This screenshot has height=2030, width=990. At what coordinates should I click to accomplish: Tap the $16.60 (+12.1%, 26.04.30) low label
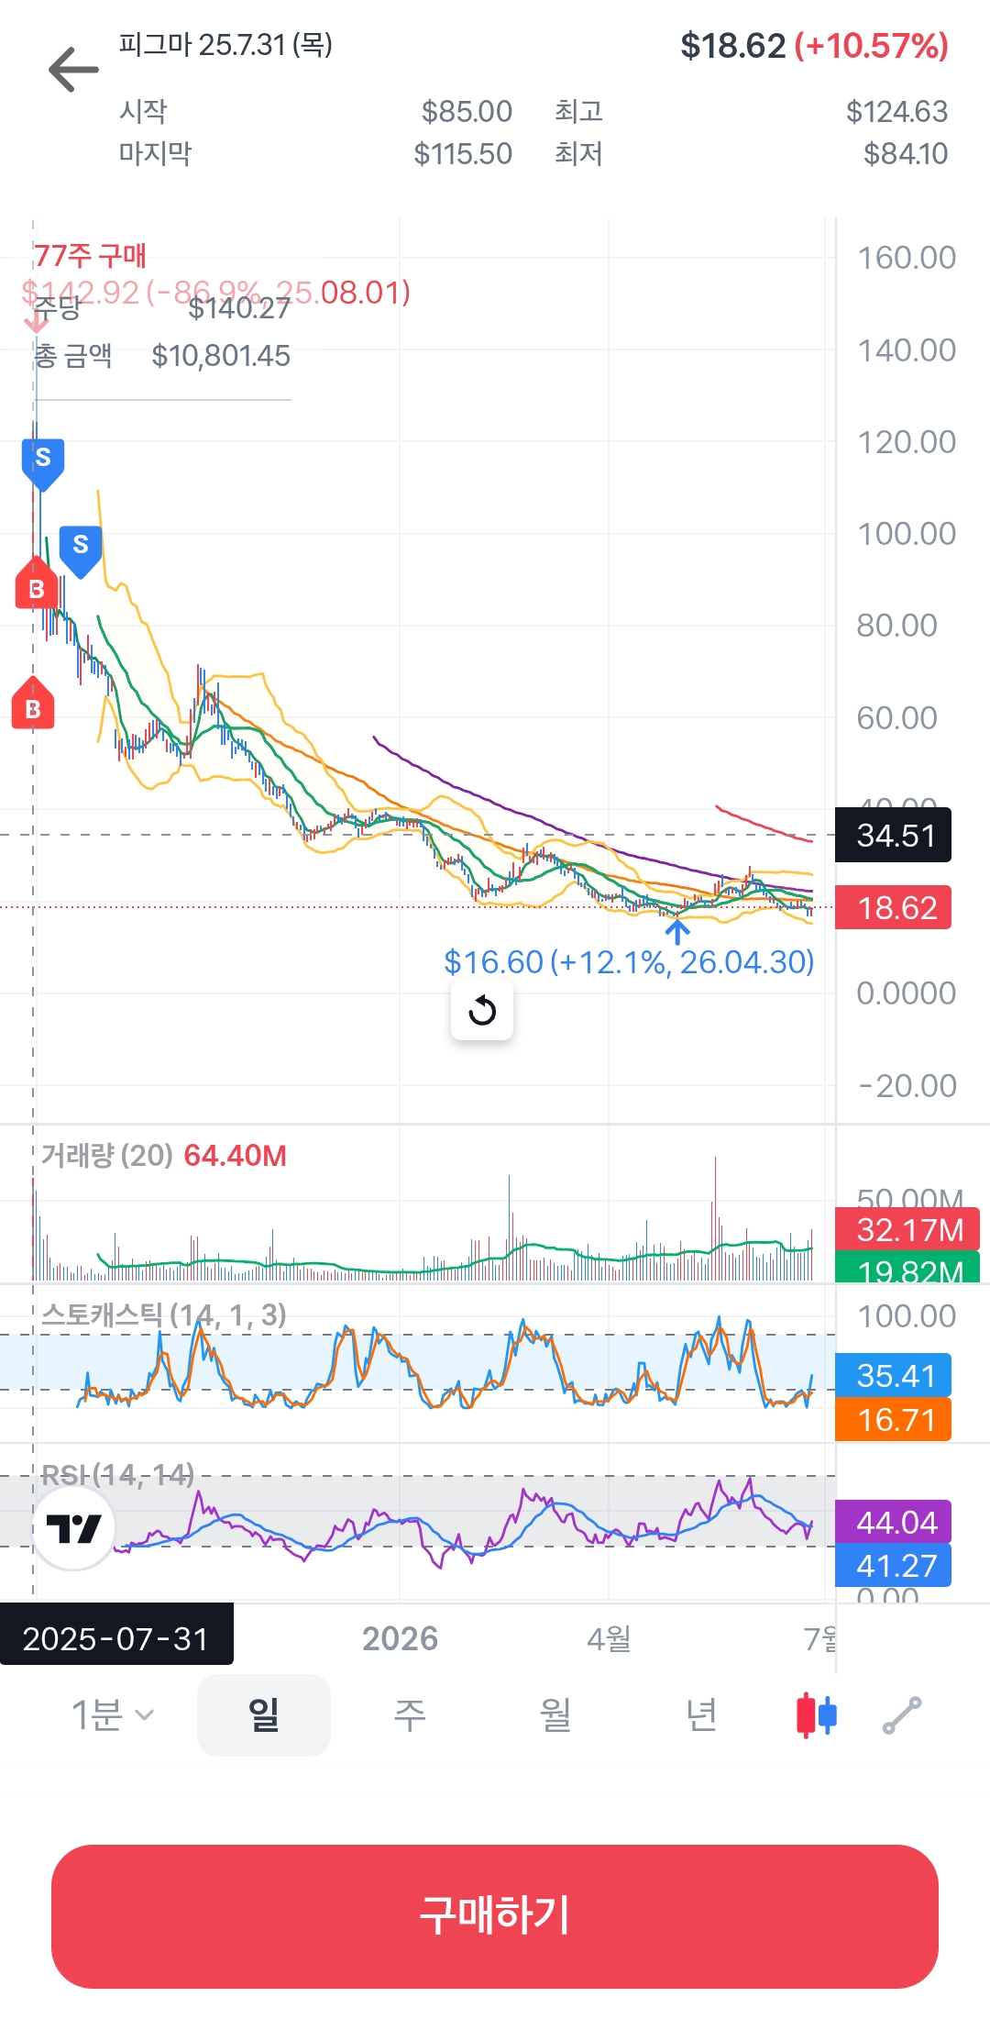[x=629, y=961]
